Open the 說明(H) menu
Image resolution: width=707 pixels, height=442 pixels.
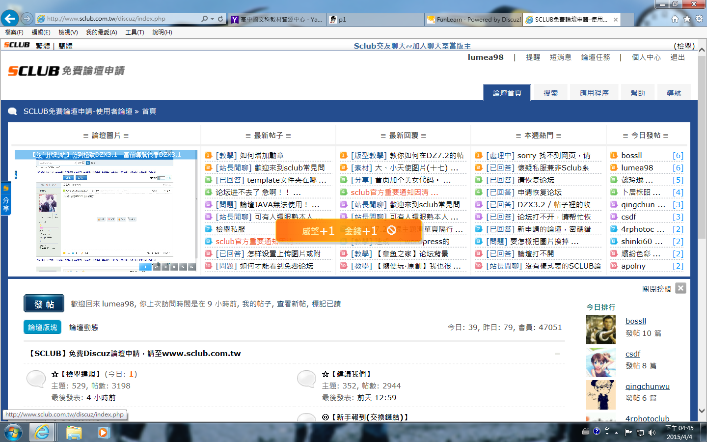coord(162,32)
